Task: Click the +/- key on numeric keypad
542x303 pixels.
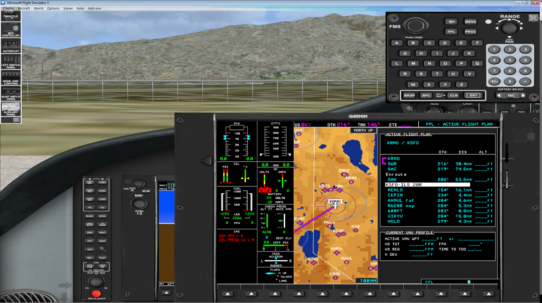Action: [494, 82]
